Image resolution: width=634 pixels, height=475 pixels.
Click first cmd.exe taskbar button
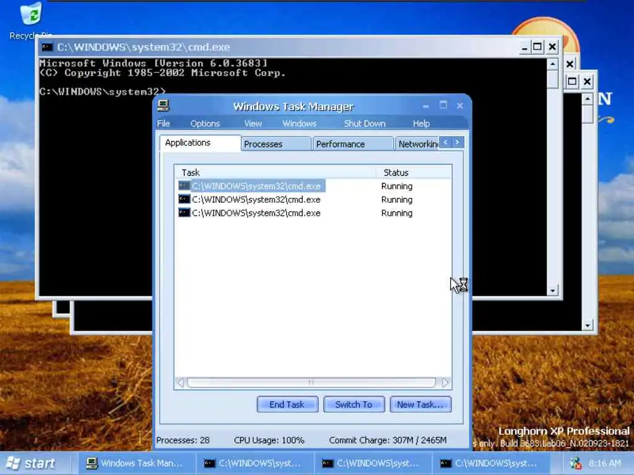(x=254, y=463)
